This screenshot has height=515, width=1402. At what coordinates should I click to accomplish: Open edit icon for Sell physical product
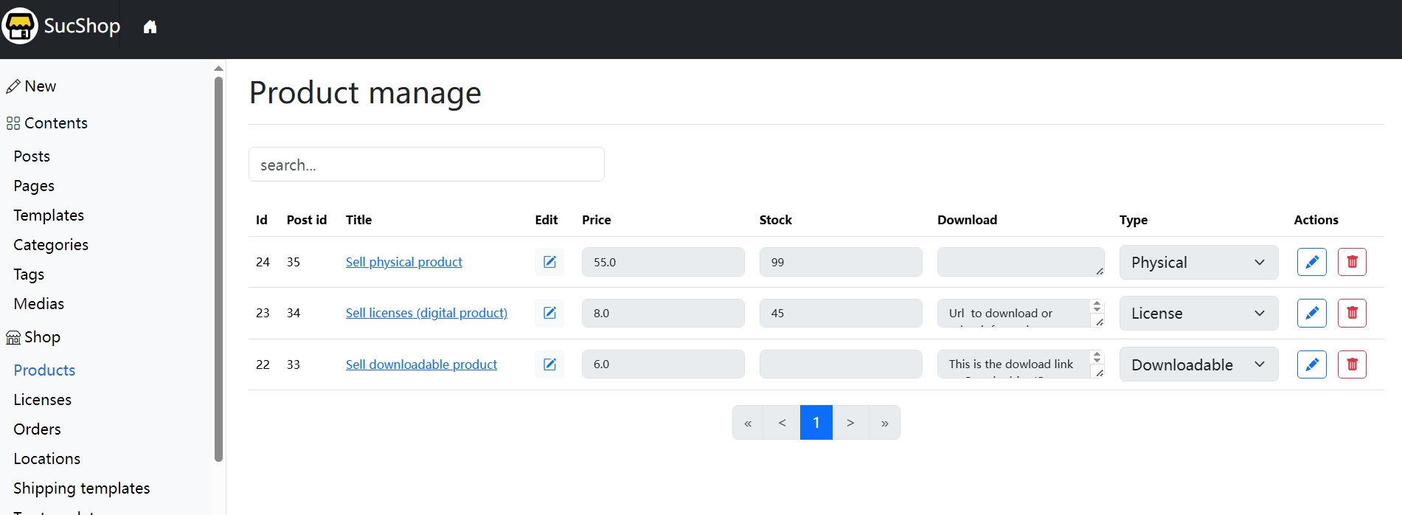(549, 262)
